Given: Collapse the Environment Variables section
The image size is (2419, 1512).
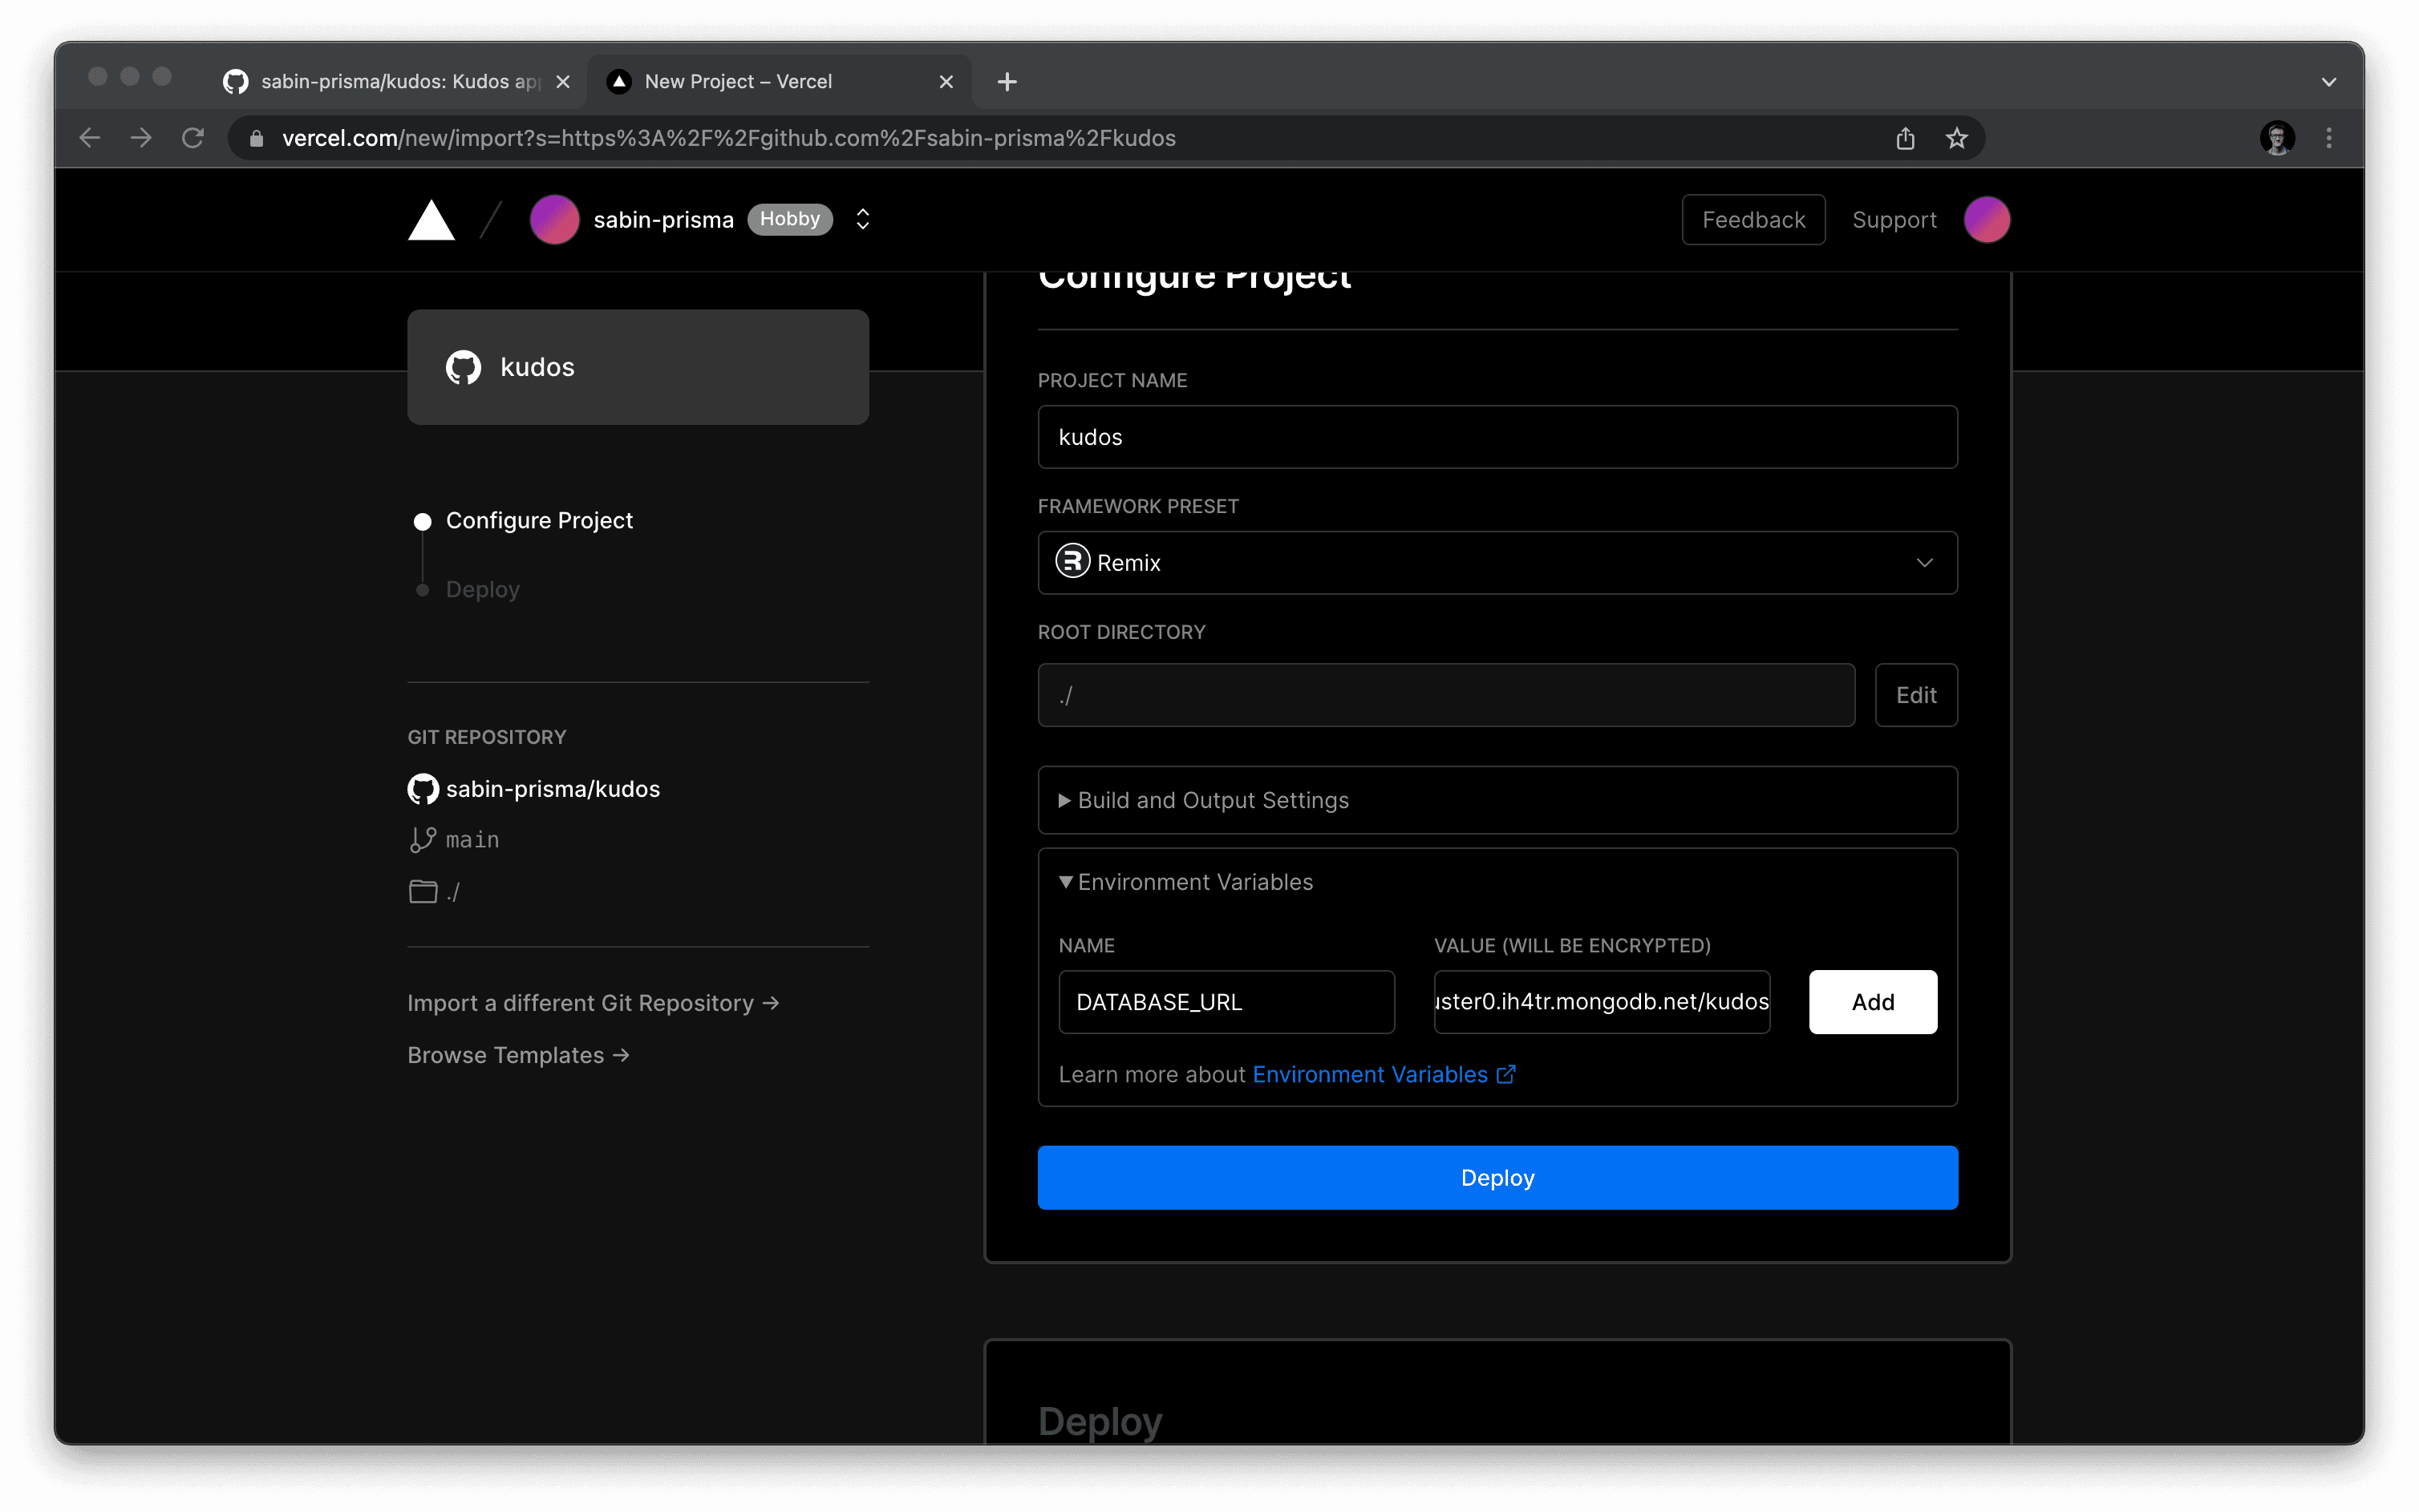Looking at the screenshot, I should (x=1193, y=882).
